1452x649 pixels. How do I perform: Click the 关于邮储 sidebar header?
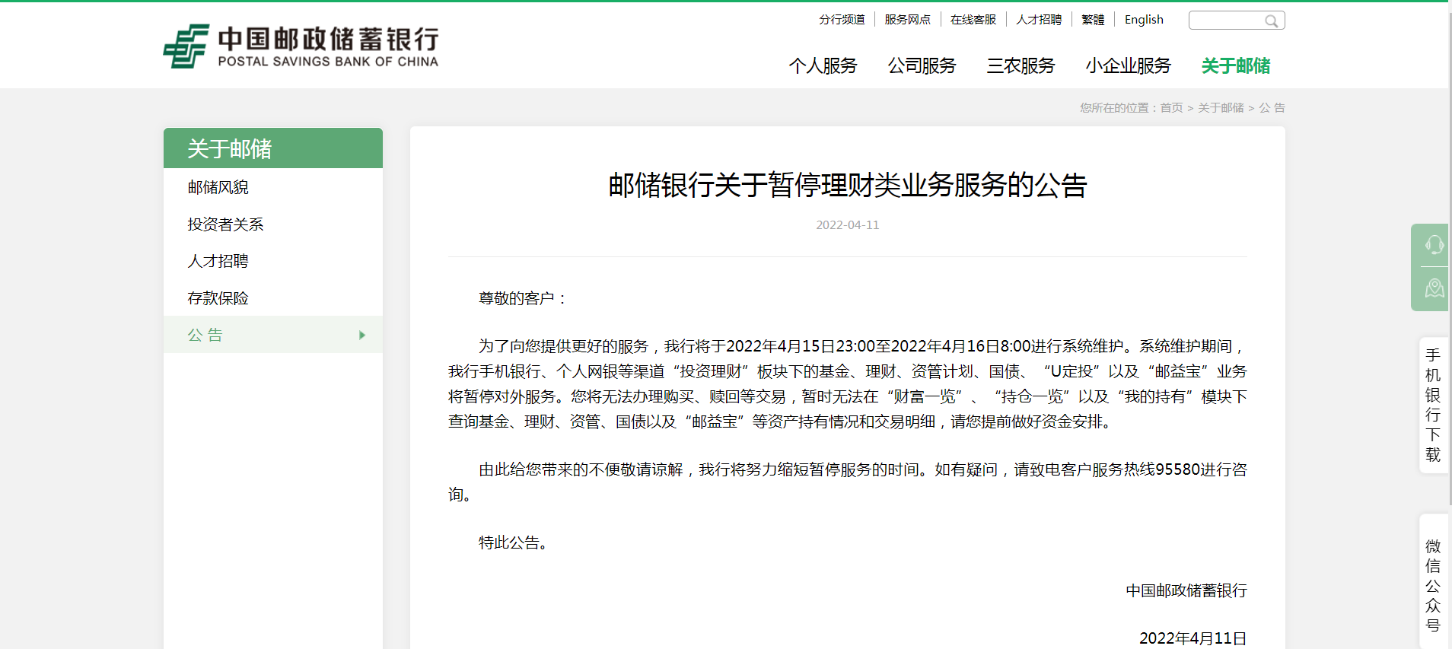coord(273,148)
